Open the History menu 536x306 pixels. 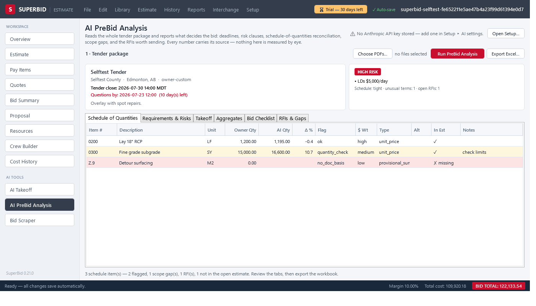[x=172, y=10]
